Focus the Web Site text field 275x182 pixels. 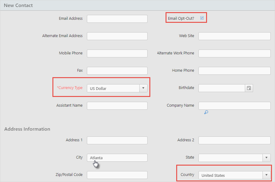[x=234, y=36]
